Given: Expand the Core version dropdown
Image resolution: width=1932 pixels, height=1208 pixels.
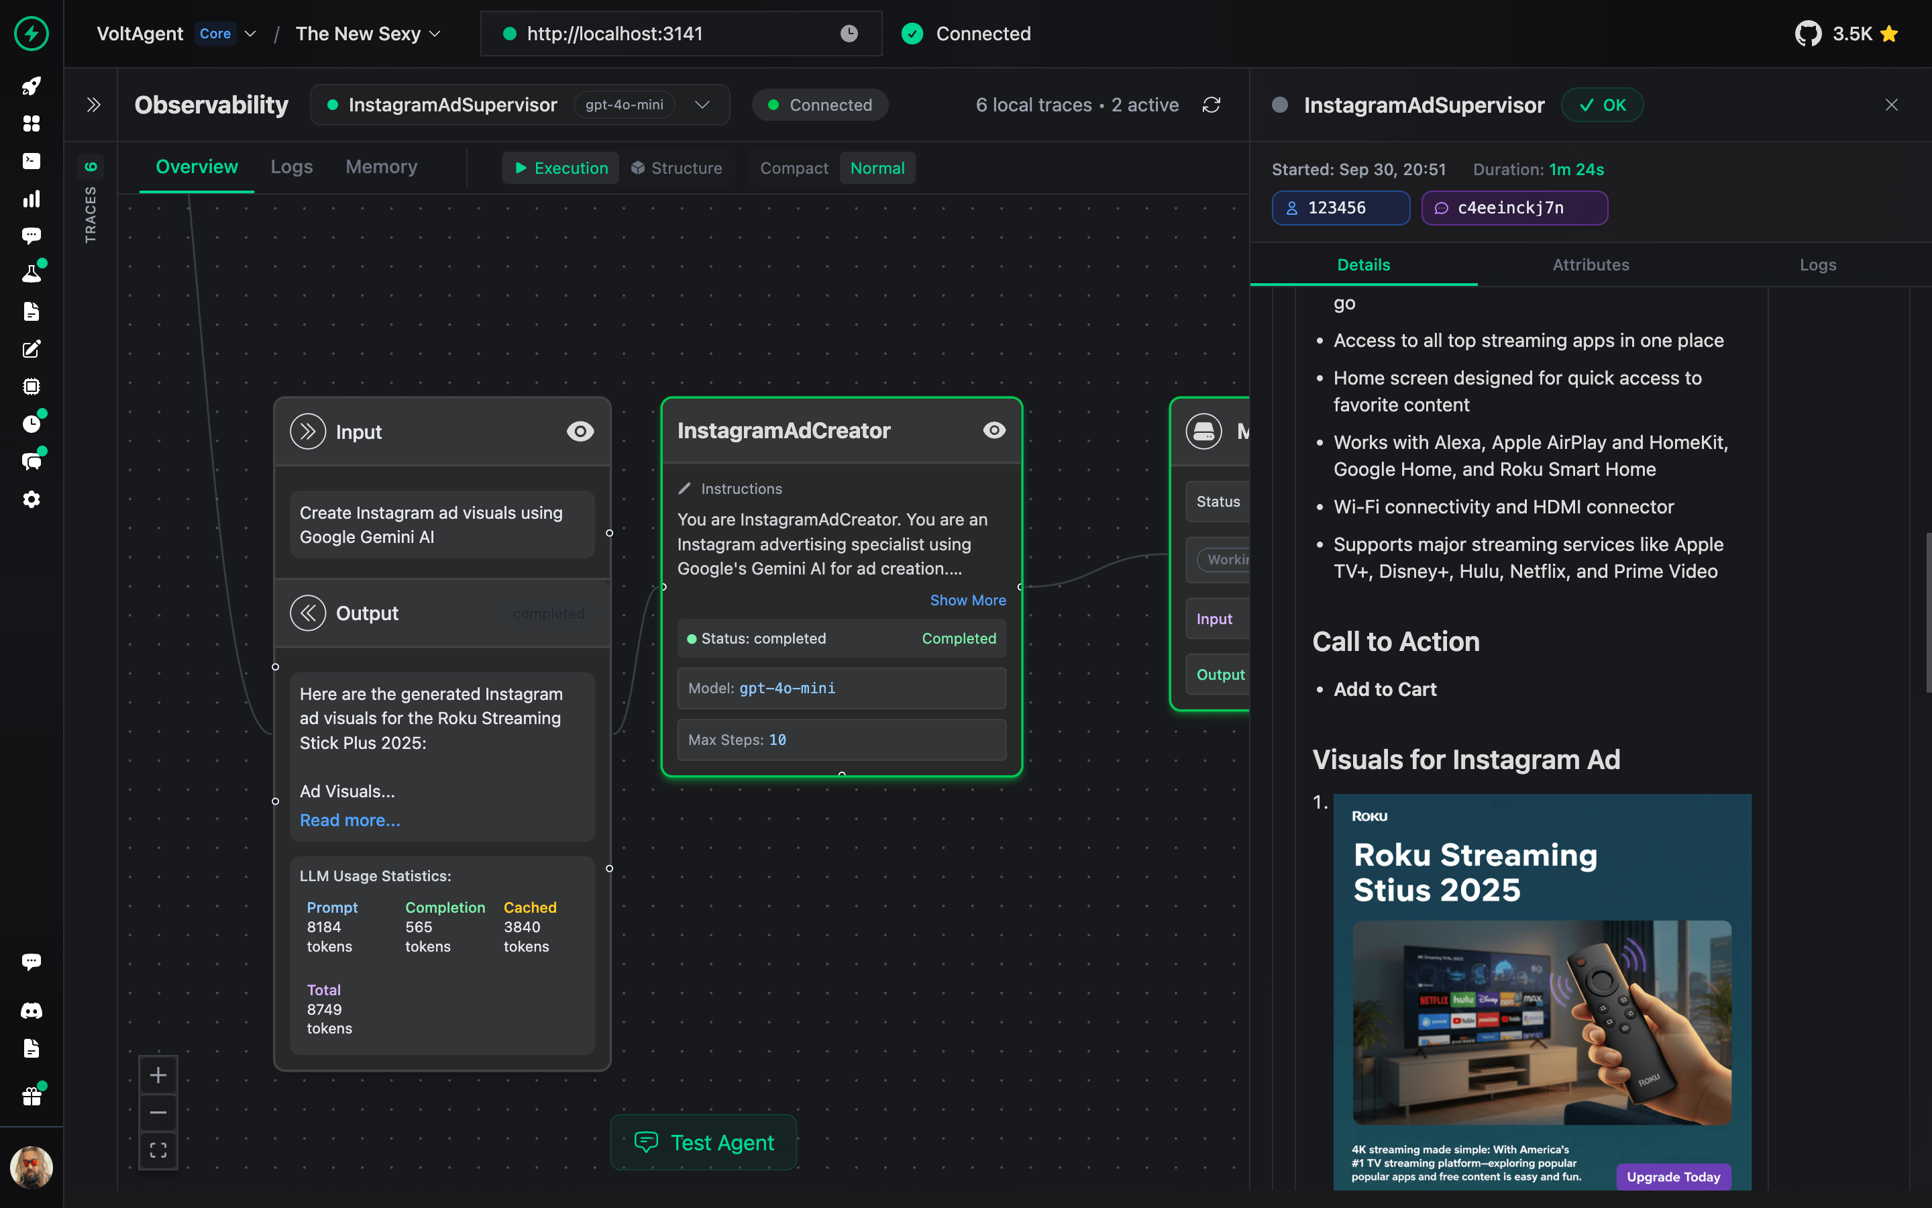Looking at the screenshot, I should (251, 34).
